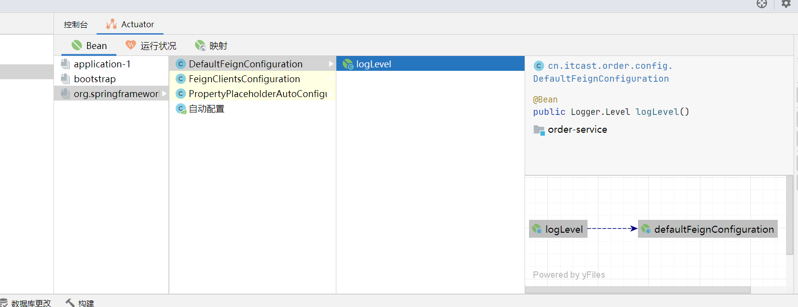Click the build hammer icon

point(70,303)
